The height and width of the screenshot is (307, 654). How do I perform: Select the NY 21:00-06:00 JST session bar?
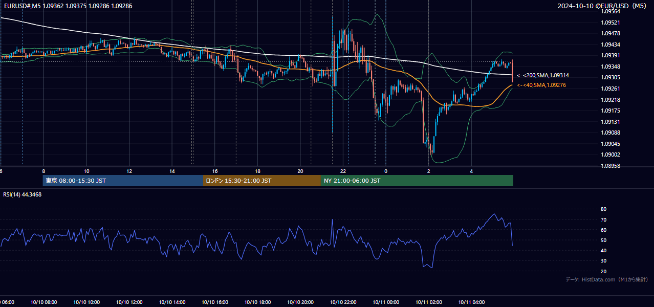click(417, 181)
